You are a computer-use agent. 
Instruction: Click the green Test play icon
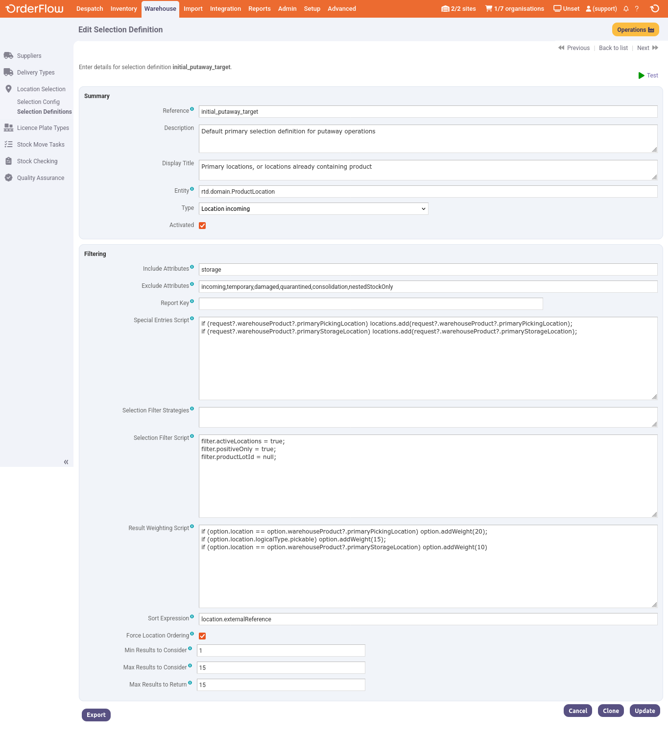(x=641, y=76)
